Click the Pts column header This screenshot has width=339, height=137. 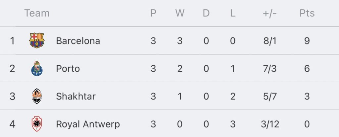[x=307, y=13]
